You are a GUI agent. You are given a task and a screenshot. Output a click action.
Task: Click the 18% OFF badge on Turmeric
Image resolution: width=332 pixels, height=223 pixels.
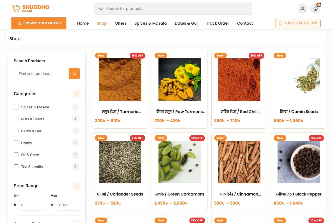click(137, 55)
